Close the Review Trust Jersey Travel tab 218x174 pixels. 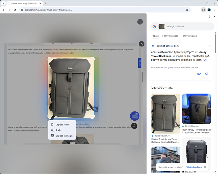[x=40, y=3]
